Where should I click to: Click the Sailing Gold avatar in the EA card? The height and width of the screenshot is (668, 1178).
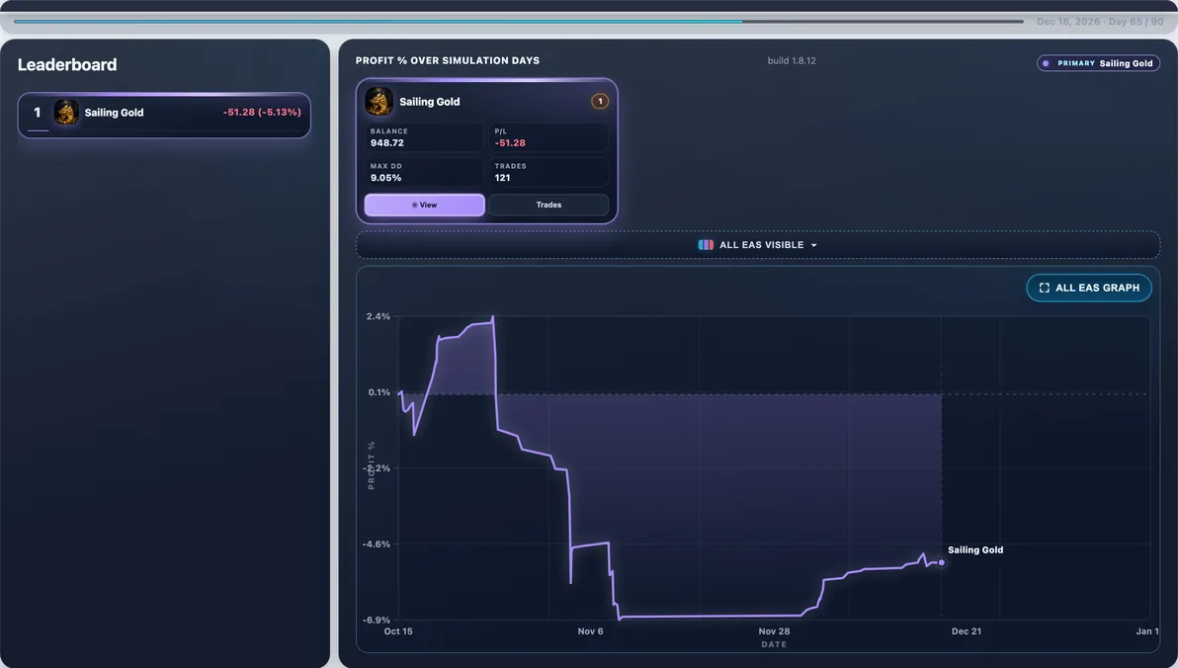[379, 102]
